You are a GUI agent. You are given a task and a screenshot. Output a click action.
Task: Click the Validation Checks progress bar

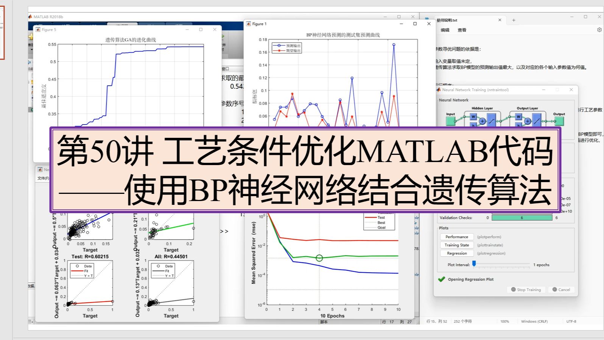pos(522,218)
